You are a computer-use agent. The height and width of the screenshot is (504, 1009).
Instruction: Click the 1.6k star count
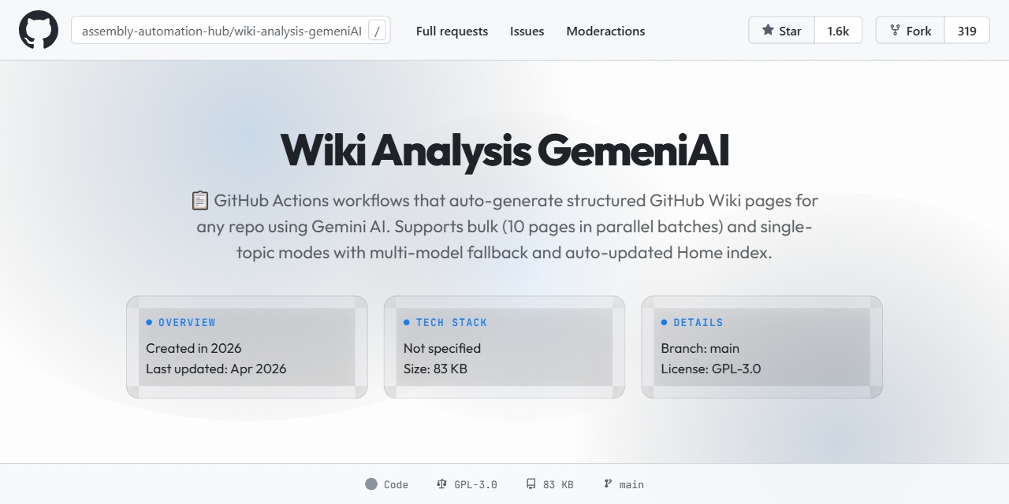pos(838,30)
